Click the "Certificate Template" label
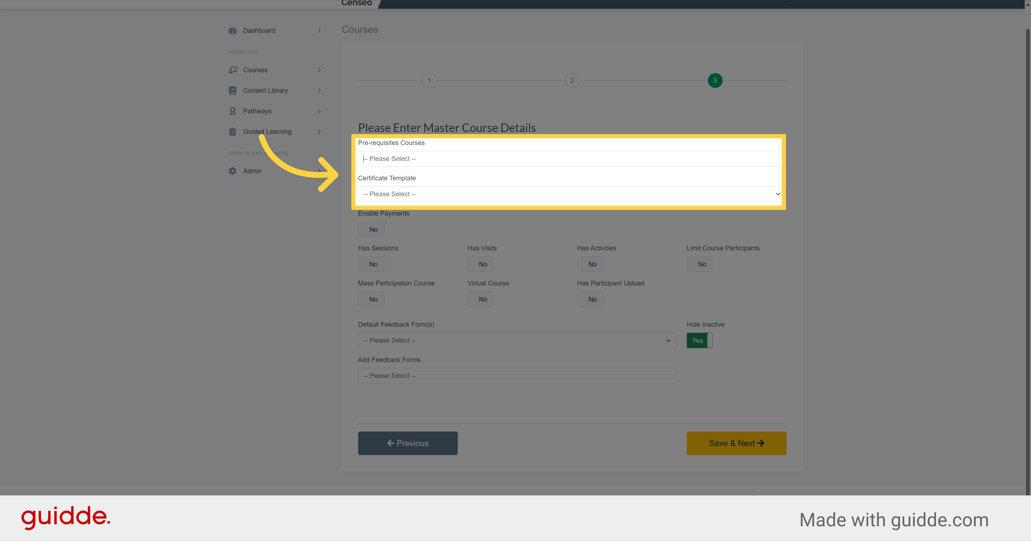1031x541 pixels. coord(387,178)
